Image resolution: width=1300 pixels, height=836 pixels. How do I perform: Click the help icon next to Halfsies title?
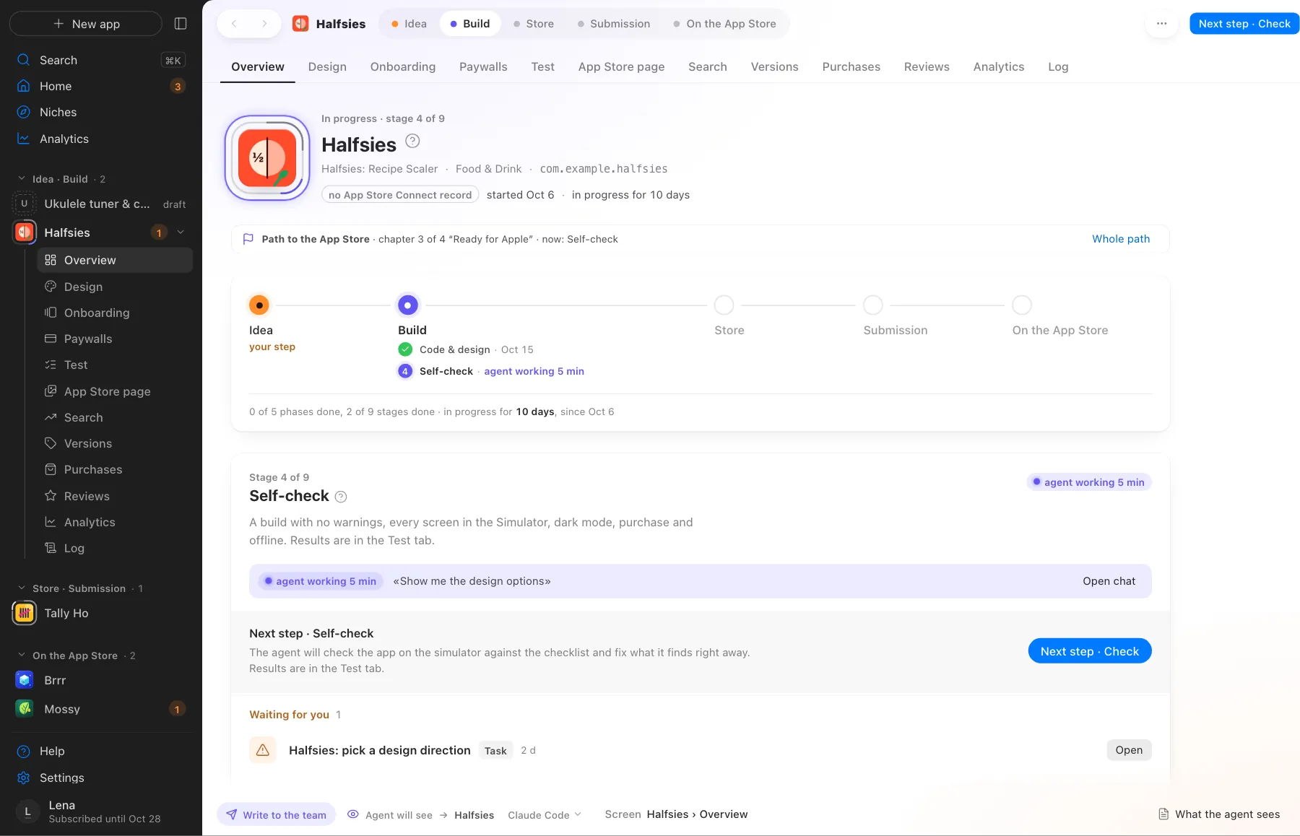click(x=412, y=141)
